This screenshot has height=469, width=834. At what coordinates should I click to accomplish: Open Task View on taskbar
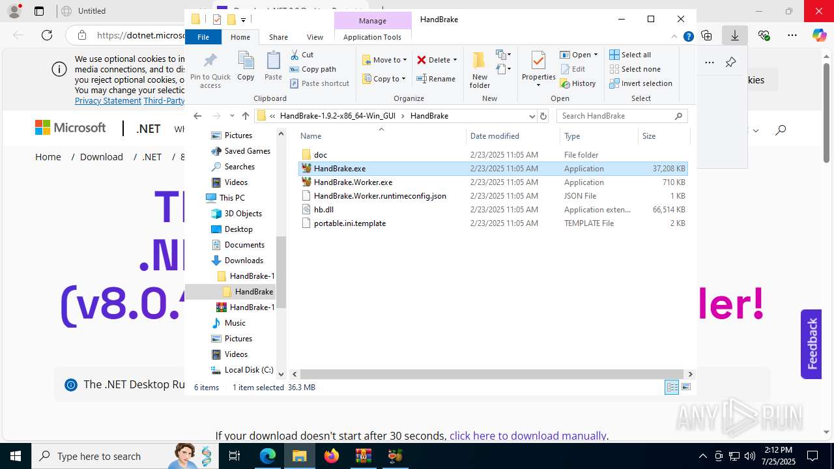[x=235, y=456]
